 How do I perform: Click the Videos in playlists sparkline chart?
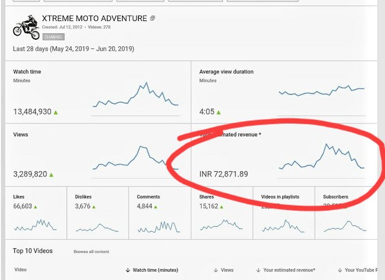[283, 226]
